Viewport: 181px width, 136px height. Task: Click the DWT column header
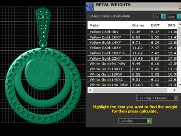coord(157,25)
